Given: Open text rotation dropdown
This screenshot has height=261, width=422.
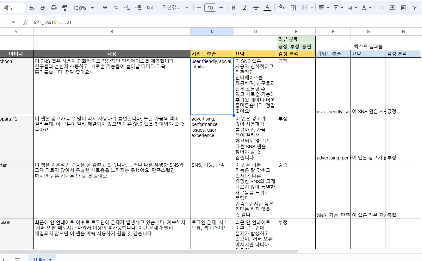Looking at the screenshot, I should click(x=367, y=8).
